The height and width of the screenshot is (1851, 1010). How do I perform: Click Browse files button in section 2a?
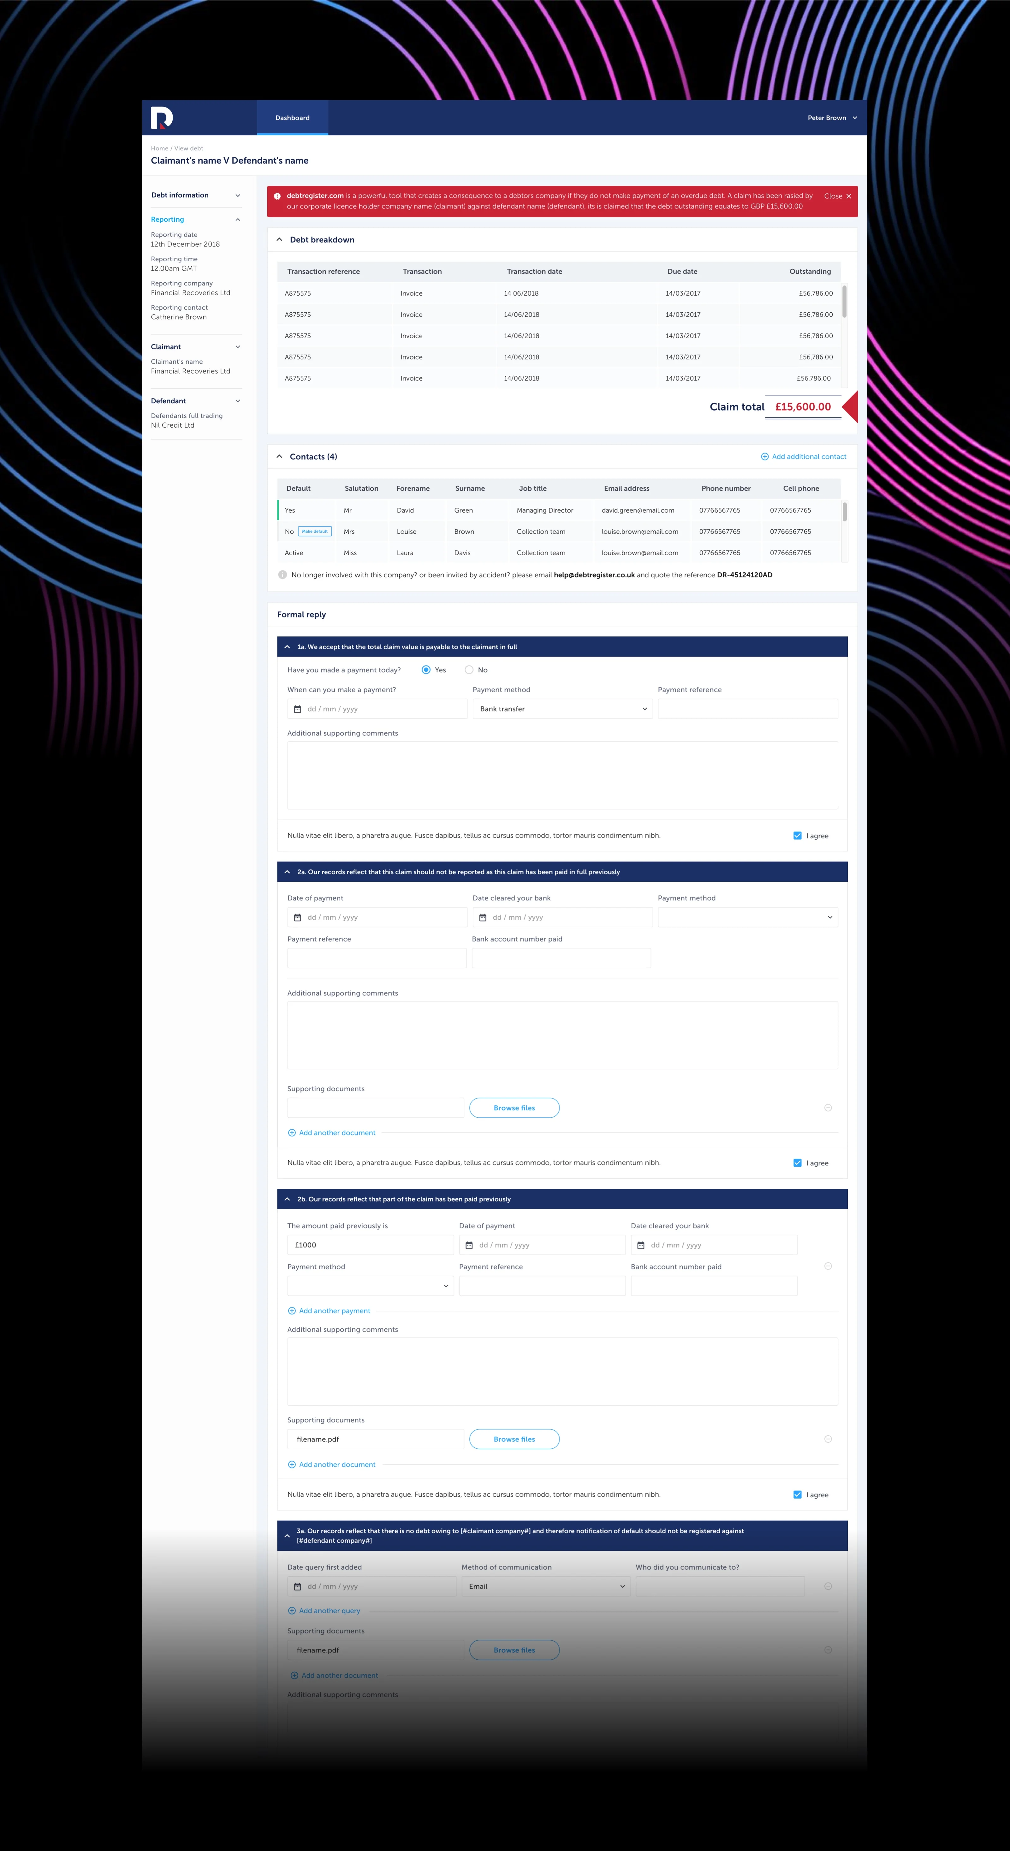coord(514,1108)
